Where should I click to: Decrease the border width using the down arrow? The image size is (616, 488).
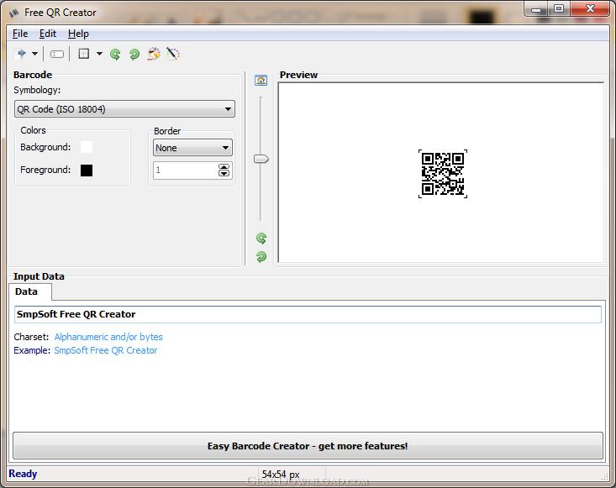[x=224, y=173]
